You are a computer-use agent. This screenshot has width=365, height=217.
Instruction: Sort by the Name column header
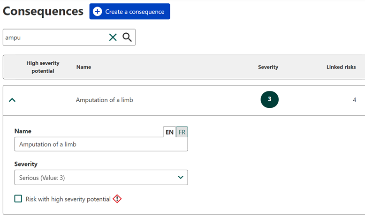[84, 67]
